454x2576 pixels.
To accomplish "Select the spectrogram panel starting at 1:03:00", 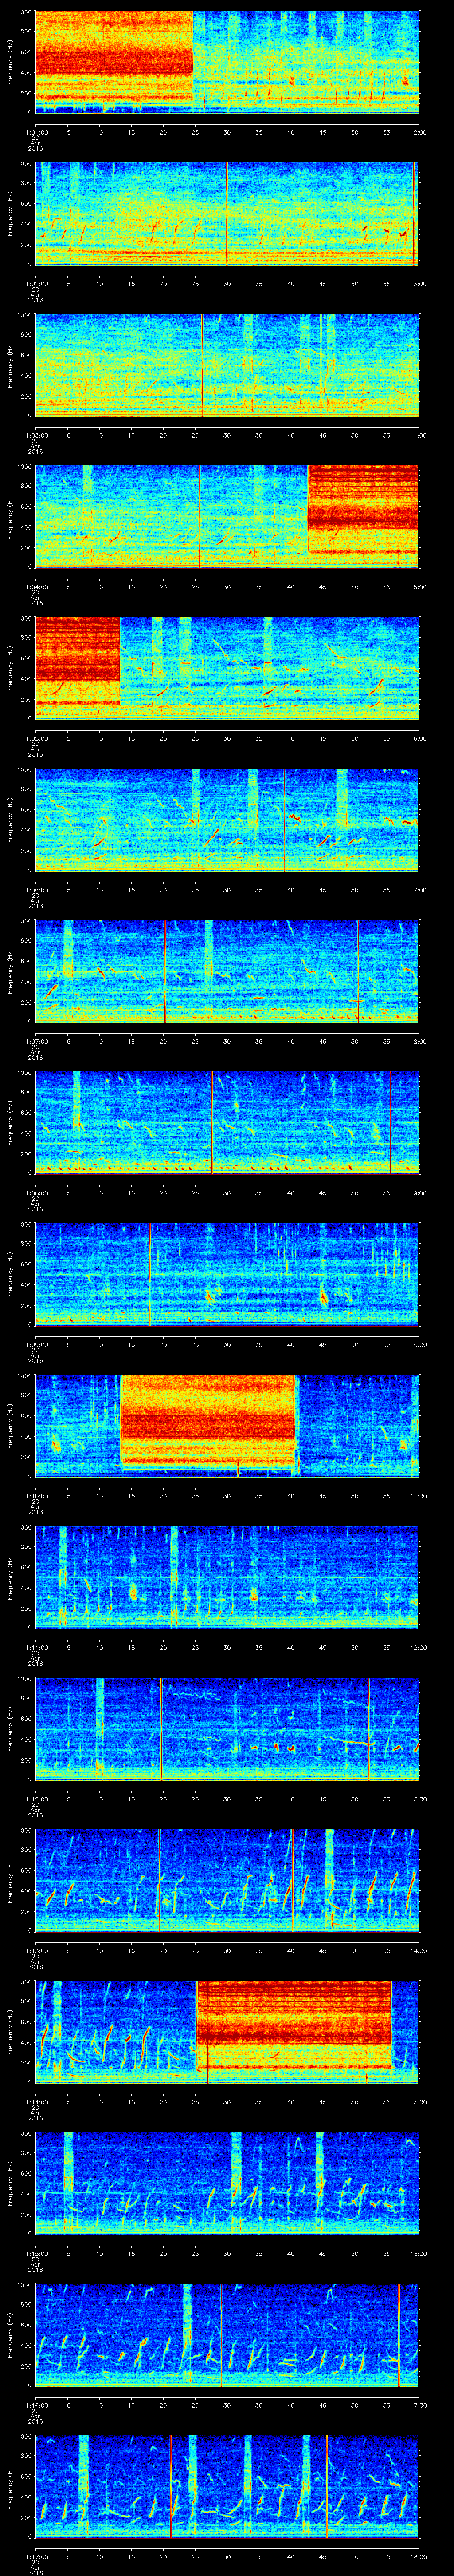I will (x=227, y=365).
